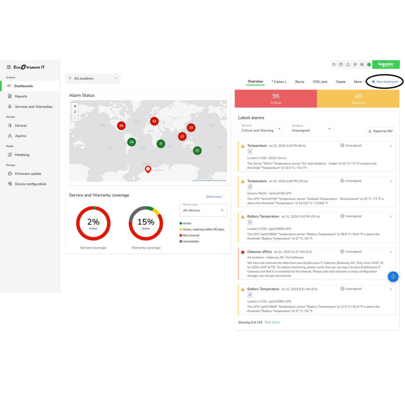This screenshot has height=405, width=405.
Task: Select the green 5 map cluster
Action: (x=161, y=143)
